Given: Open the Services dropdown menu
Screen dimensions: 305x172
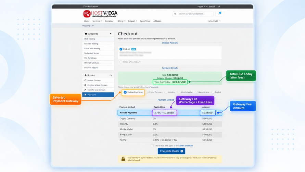Looking at the screenshot, I should 97,21.
